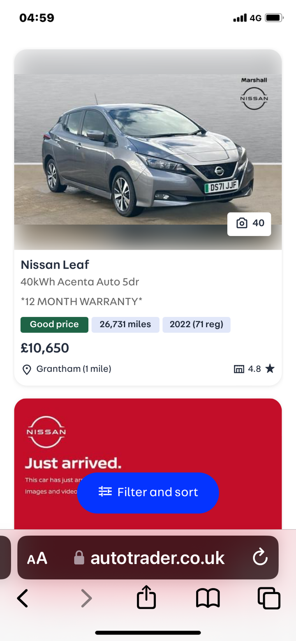Open the AA reader options menu

(x=37, y=558)
